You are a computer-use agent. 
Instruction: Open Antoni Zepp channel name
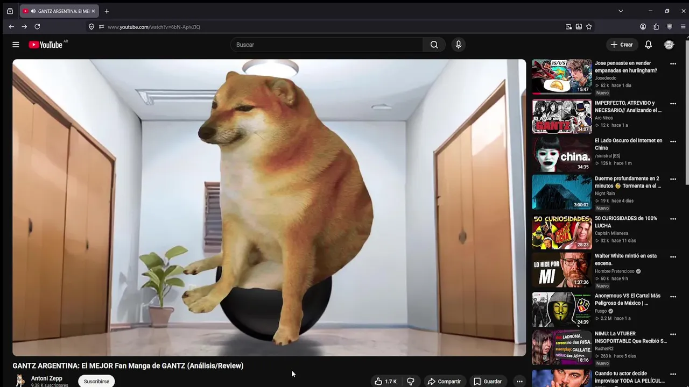tap(47, 378)
